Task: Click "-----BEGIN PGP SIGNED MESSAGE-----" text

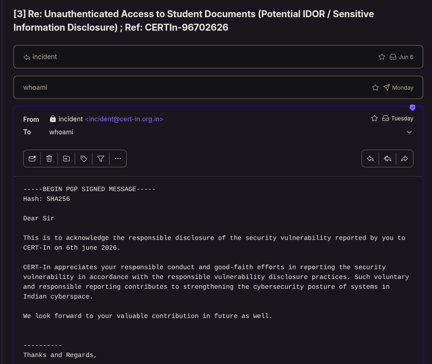Action: click(x=89, y=189)
